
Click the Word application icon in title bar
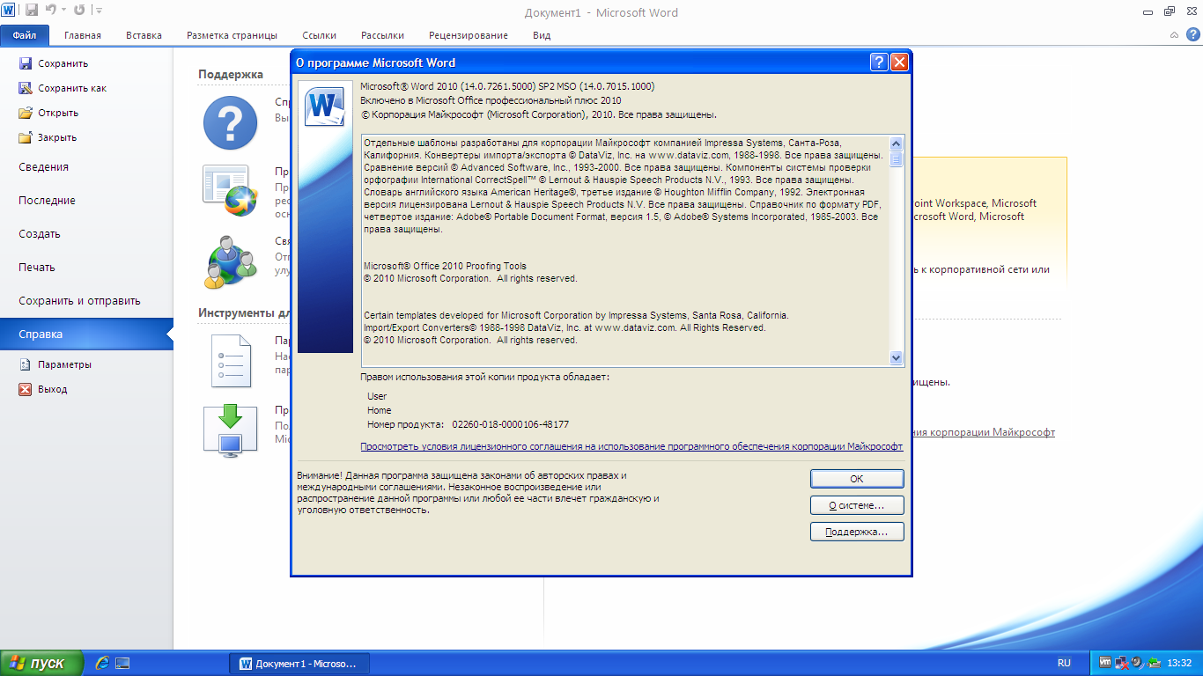pos(10,11)
